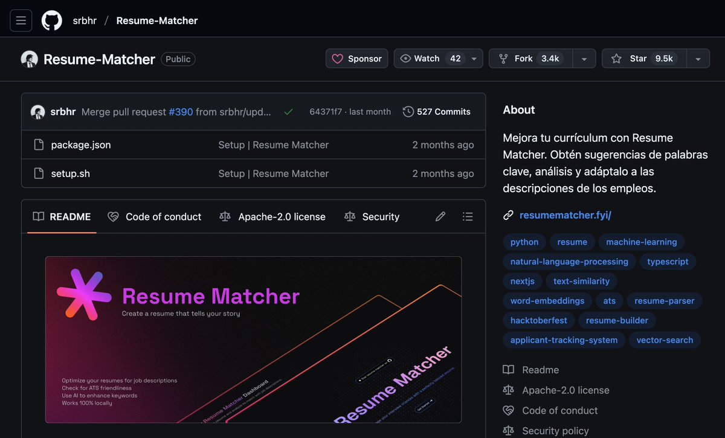Open Resume-Matcher breadcrumb link in header
Image resolution: width=725 pixels, height=438 pixels.
pyautogui.click(x=157, y=21)
